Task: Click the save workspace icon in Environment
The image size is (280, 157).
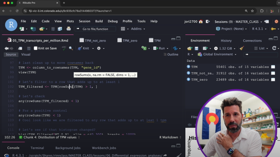Action: pyautogui.click(x=196, y=48)
